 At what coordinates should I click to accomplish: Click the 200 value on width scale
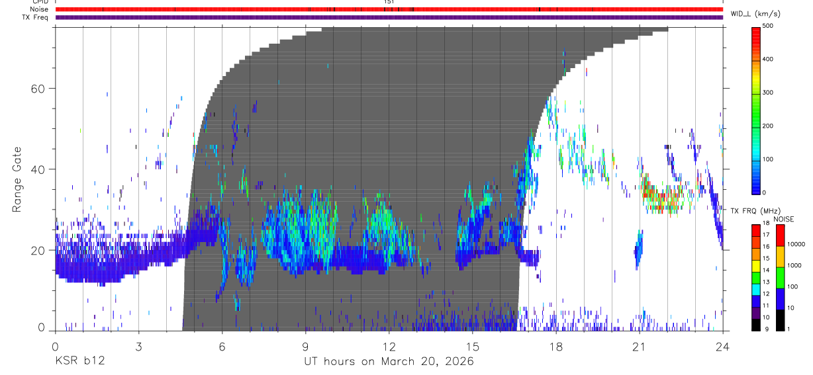tap(768, 126)
